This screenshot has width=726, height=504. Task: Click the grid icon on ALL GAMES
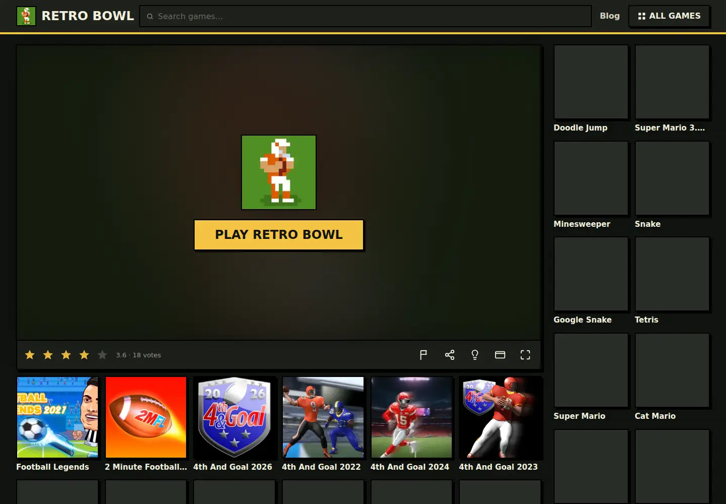pyautogui.click(x=641, y=16)
